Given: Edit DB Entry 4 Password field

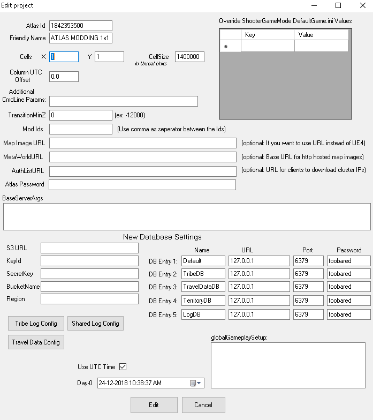Looking at the screenshot, I should (x=349, y=301).
